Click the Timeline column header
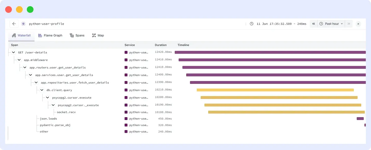 [x=183, y=45]
